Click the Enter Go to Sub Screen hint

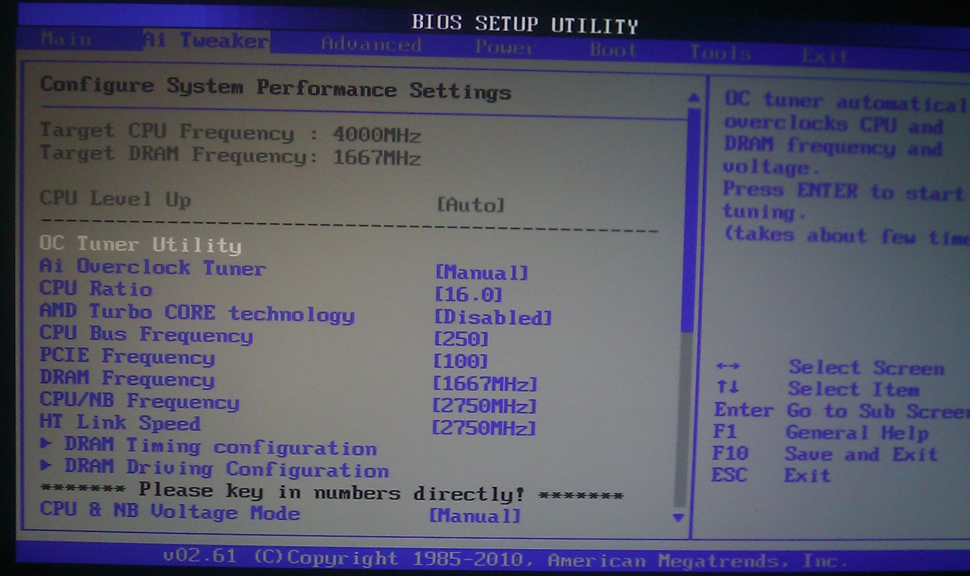coord(842,410)
